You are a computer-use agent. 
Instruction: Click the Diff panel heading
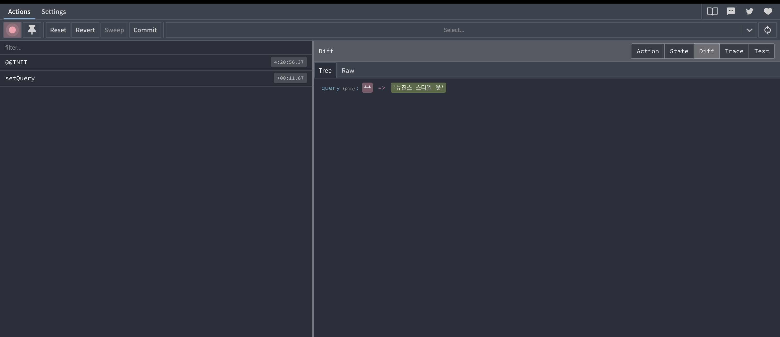pyautogui.click(x=326, y=51)
